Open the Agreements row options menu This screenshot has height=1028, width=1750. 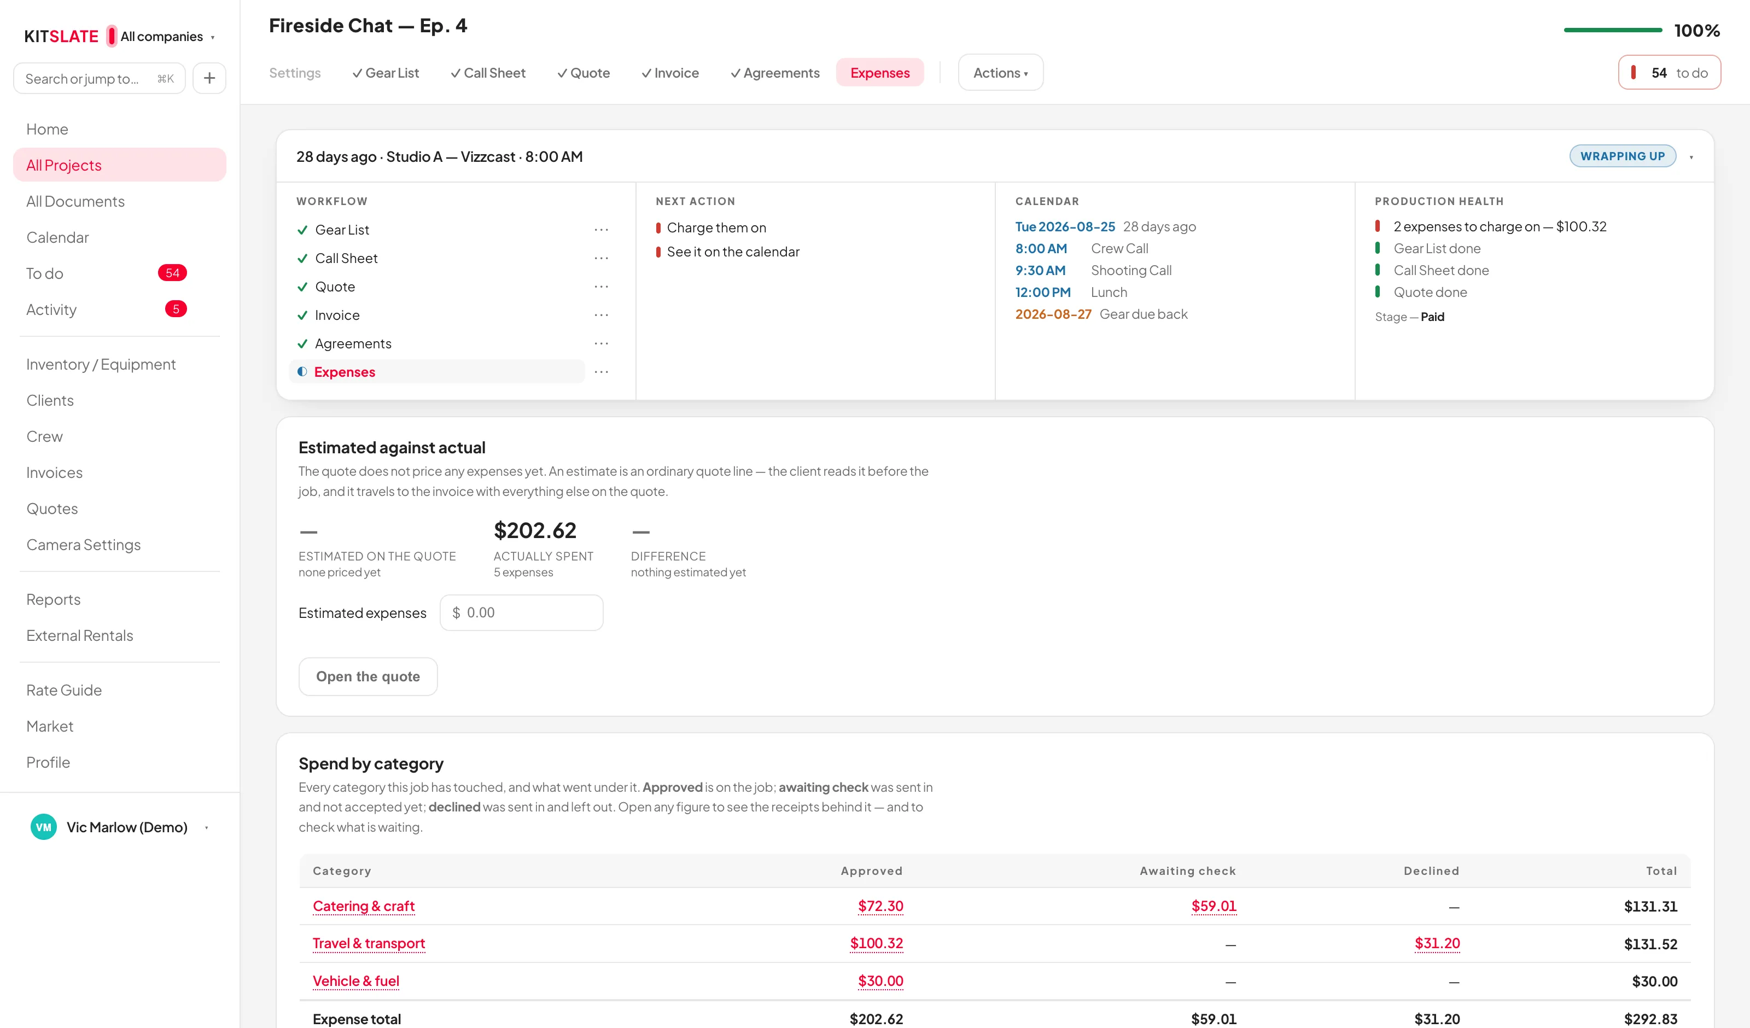coord(602,344)
